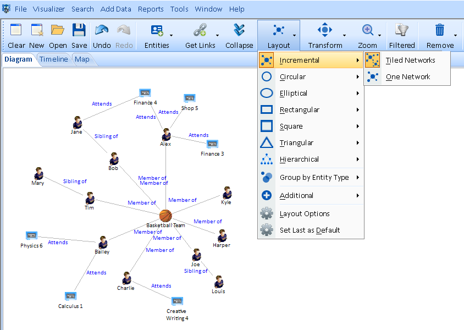Switch to the Timeline tab
Screen dimensions: 464x330
pyautogui.click(x=54, y=59)
